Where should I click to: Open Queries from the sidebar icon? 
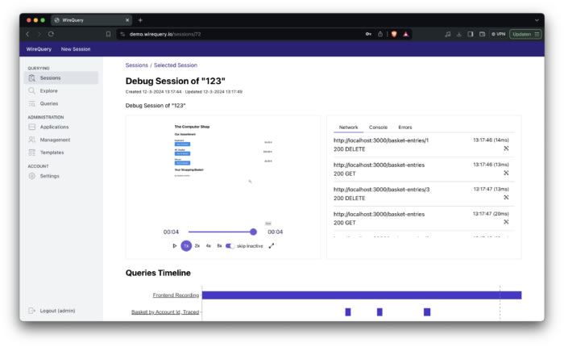click(x=32, y=104)
